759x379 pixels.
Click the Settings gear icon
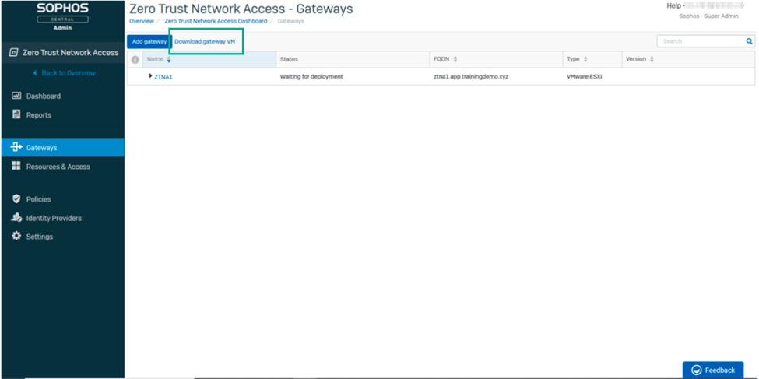pos(16,237)
